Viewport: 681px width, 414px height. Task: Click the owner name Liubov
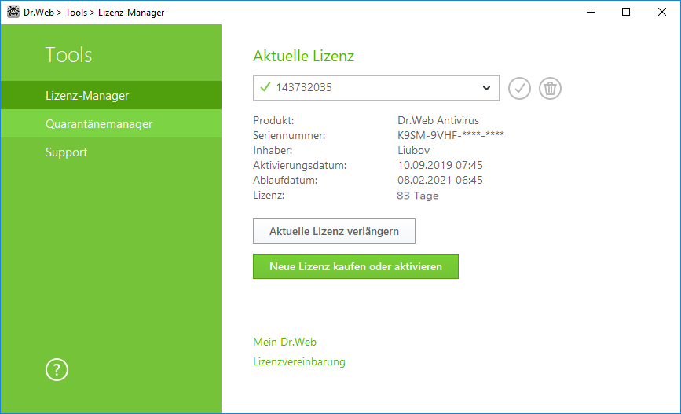coord(413,150)
